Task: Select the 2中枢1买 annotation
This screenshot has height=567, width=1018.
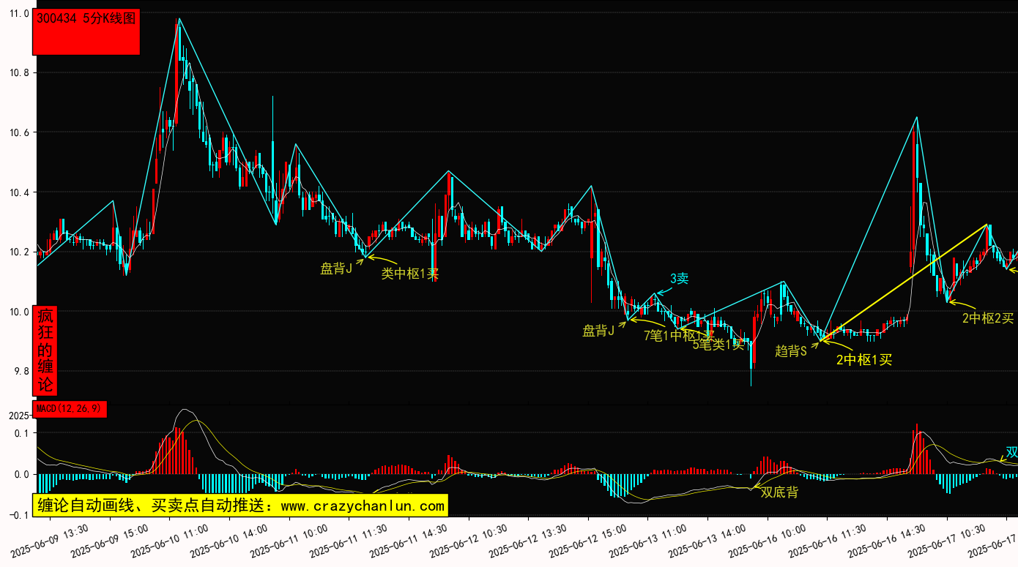Action: click(864, 359)
